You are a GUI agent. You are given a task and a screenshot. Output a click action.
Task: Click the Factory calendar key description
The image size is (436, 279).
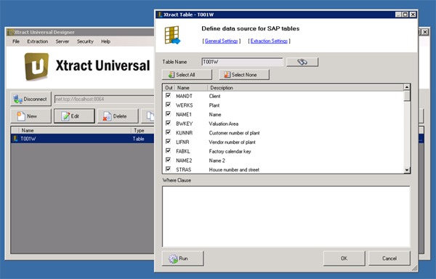(x=230, y=151)
